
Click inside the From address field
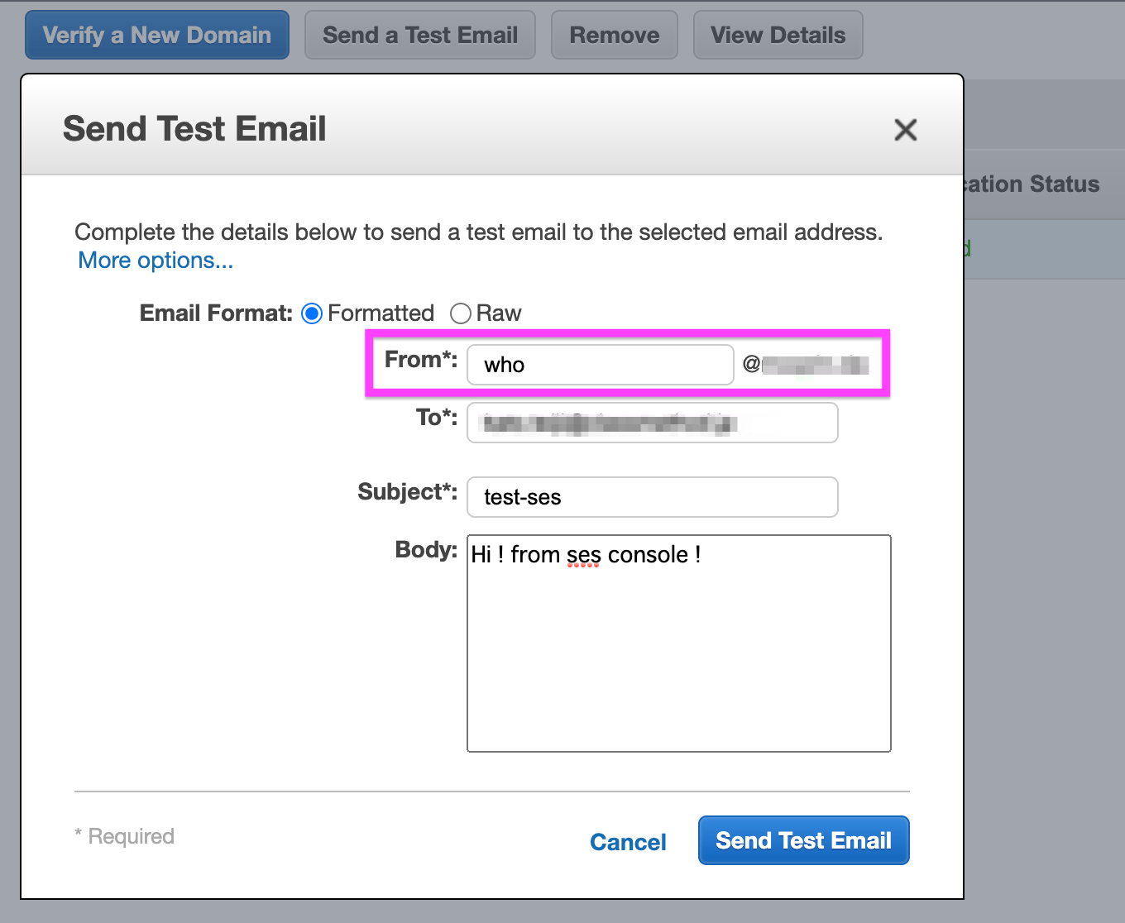coord(600,365)
